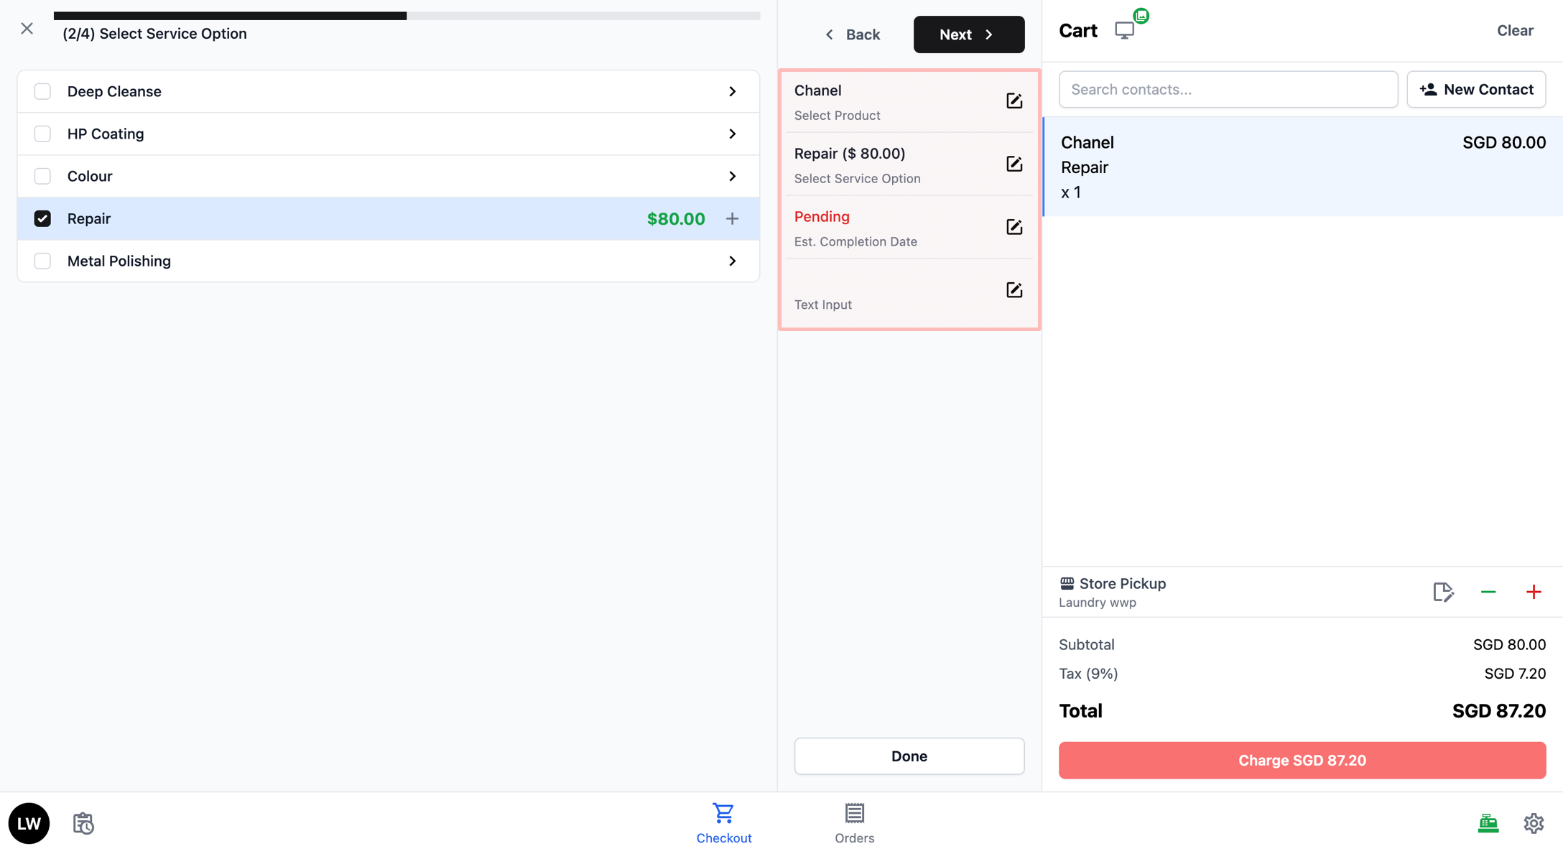Screen dimensions: 1563x859
Task: Click the order note icon by Store Pickup
Action: [1442, 592]
